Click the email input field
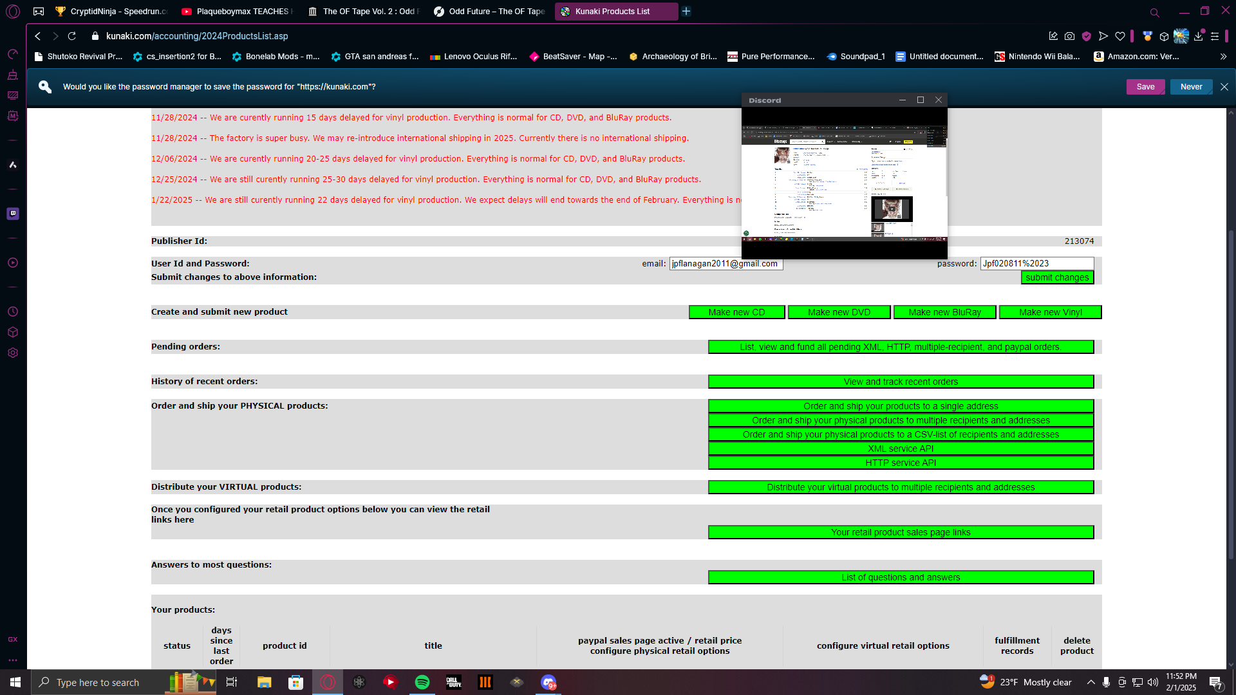1236x695 pixels. pos(726,264)
